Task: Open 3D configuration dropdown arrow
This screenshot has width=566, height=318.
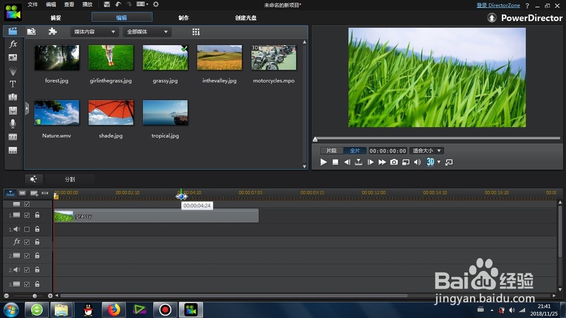Action: (439, 162)
